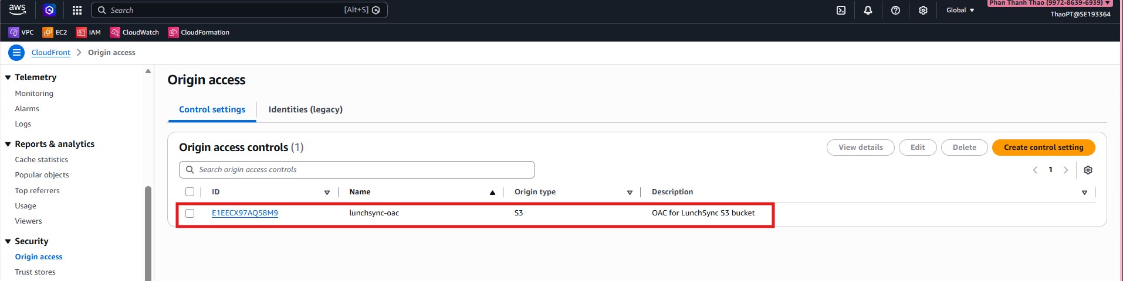Open the AWS home logo
1123x281 pixels.
click(x=17, y=10)
